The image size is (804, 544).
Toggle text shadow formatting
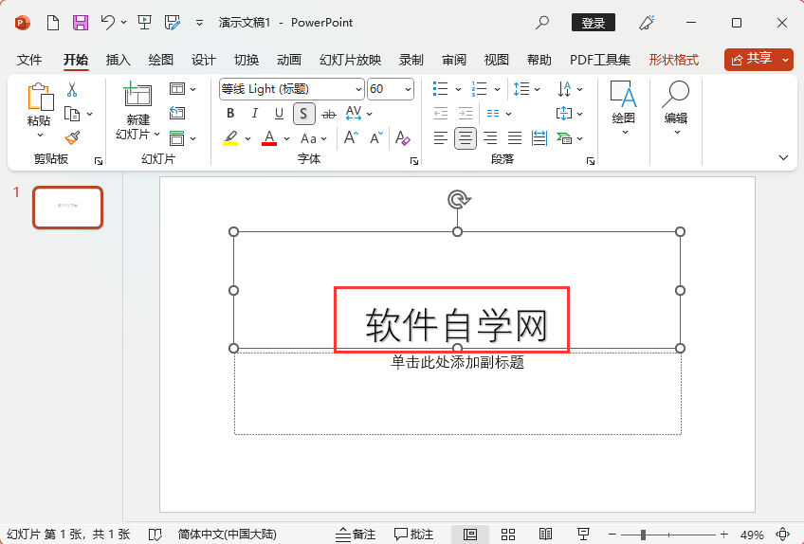point(303,114)
